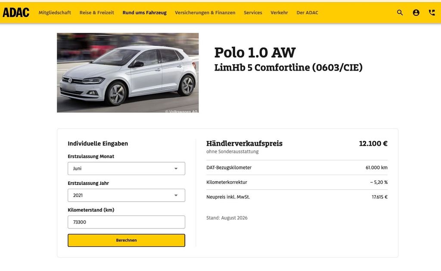Open the Services menu
The image size is (441, 271).
click(x=253, y=12)
